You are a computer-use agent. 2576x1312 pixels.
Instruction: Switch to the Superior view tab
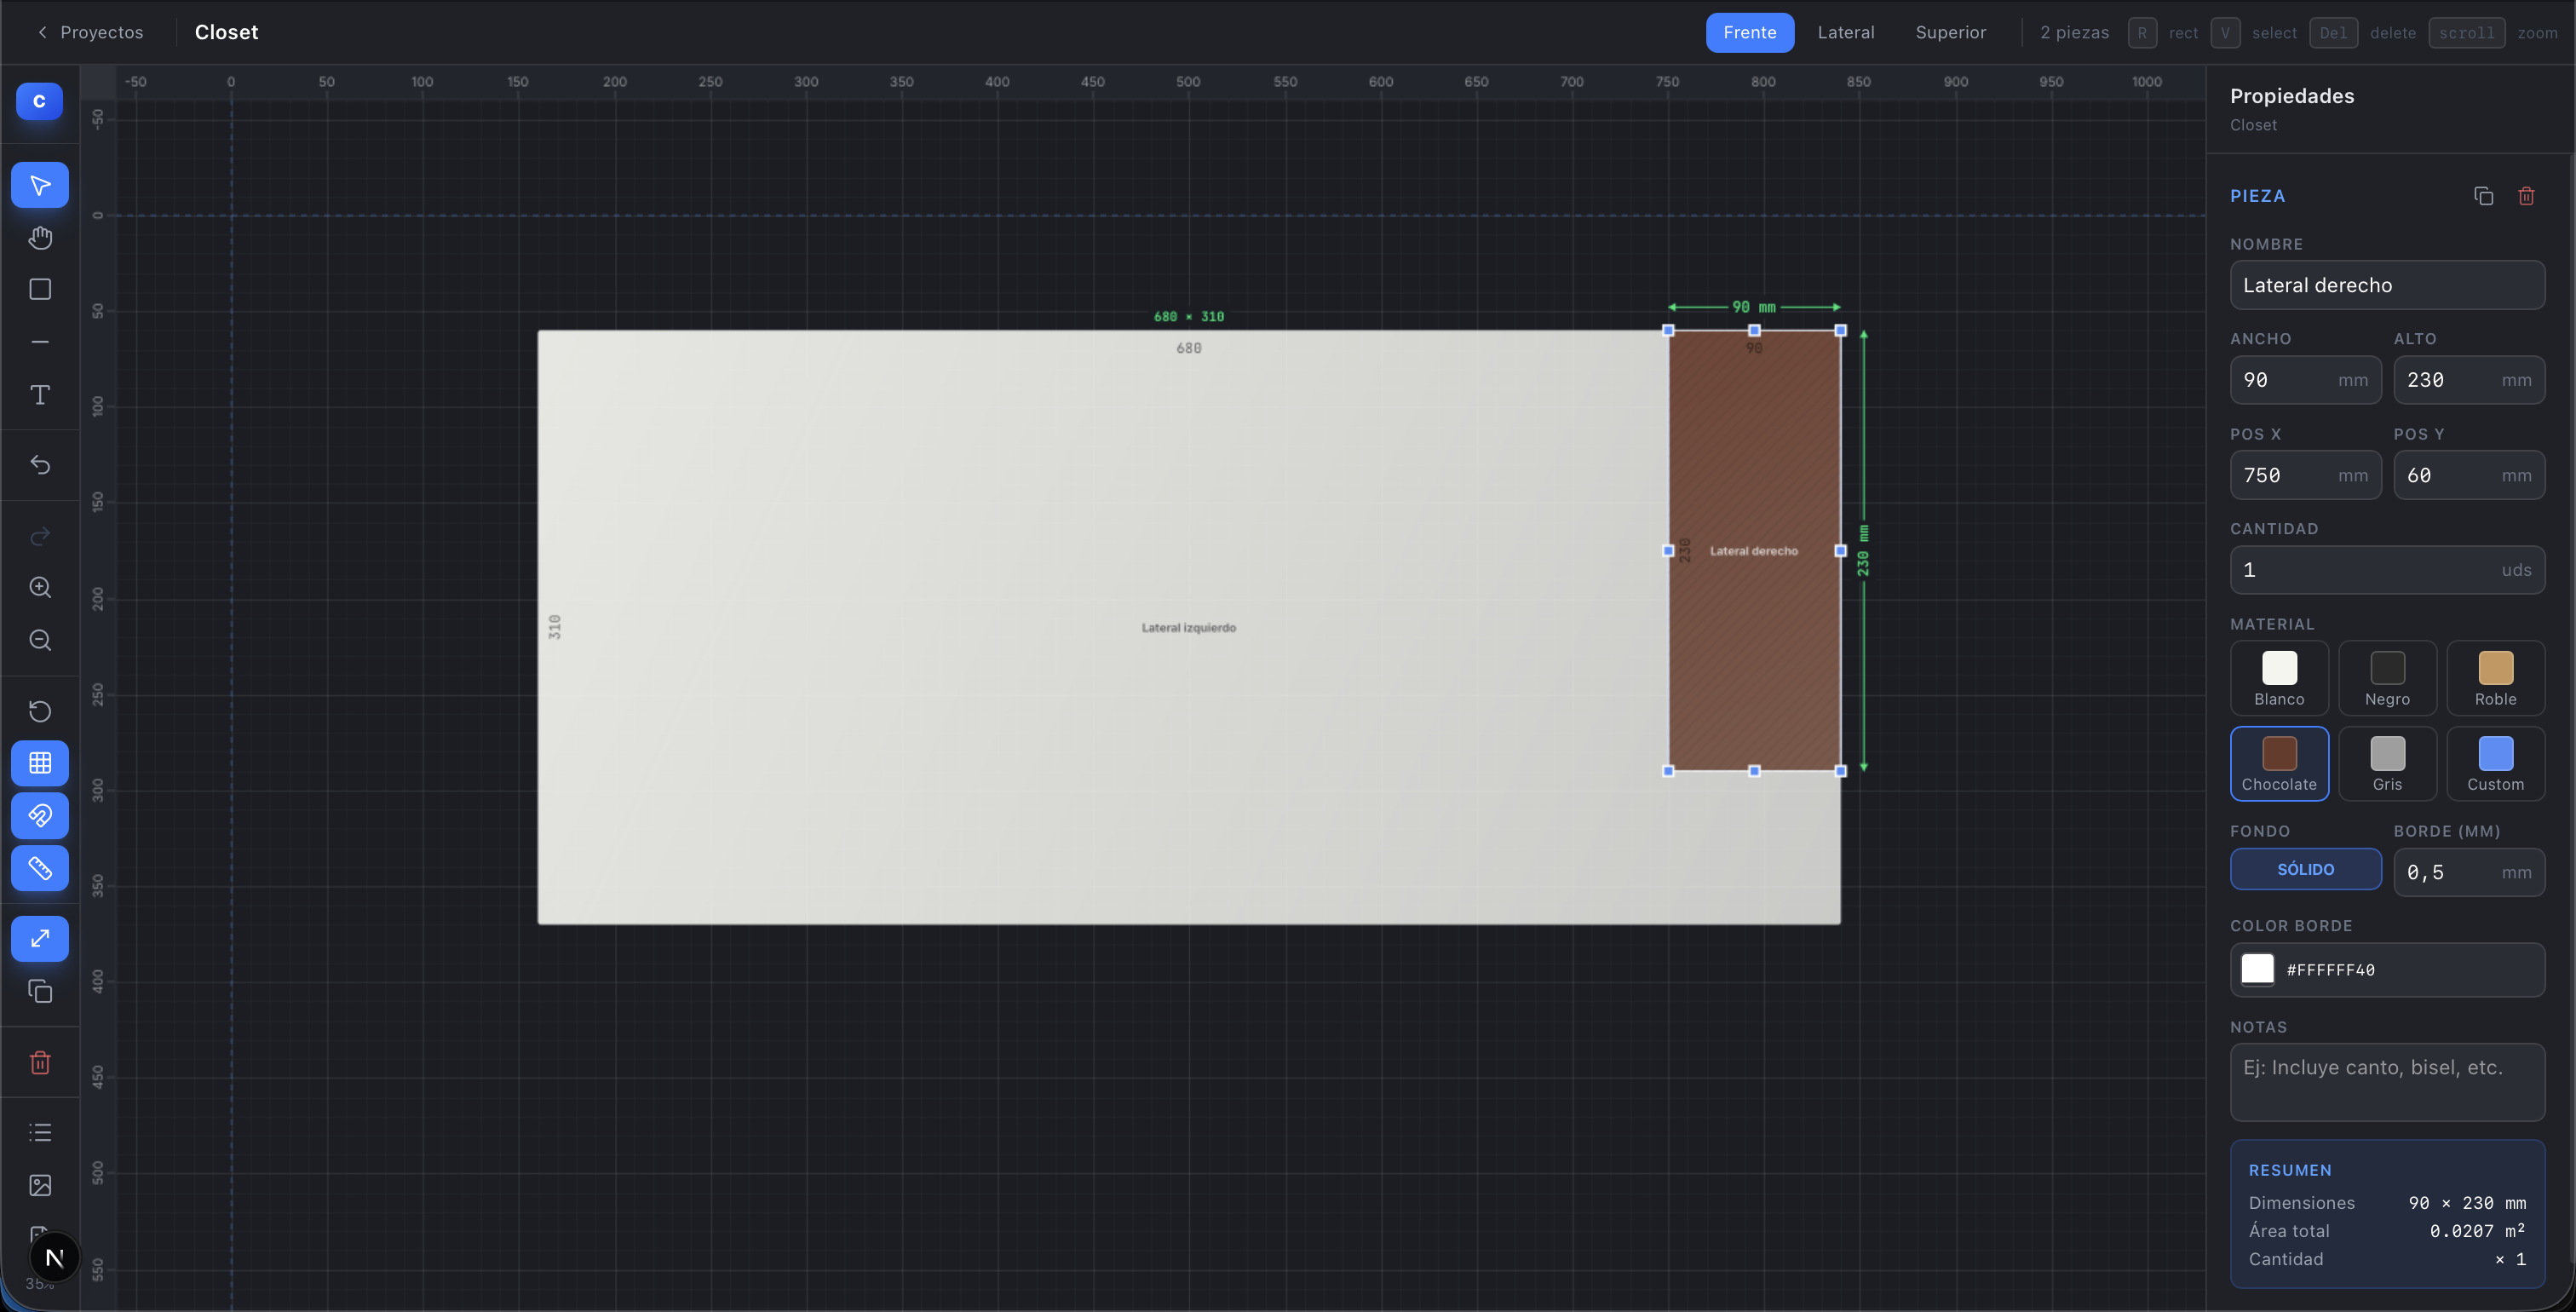coord(1950,32)
